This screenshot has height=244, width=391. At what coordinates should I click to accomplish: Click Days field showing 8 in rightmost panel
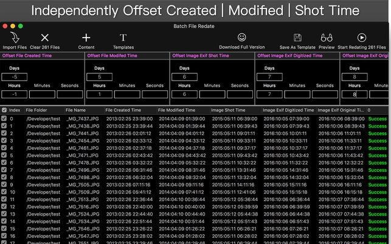pyautogui.click(x=355, y=77)
